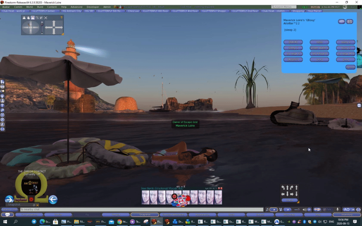Select the Your Parcel favorite shortcut
The width and height of the screenshot is (362, 226).
click(x=315, y=11)
